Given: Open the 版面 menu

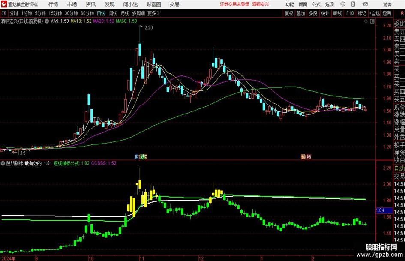Looking at the screenshot, I should [303, 4].
